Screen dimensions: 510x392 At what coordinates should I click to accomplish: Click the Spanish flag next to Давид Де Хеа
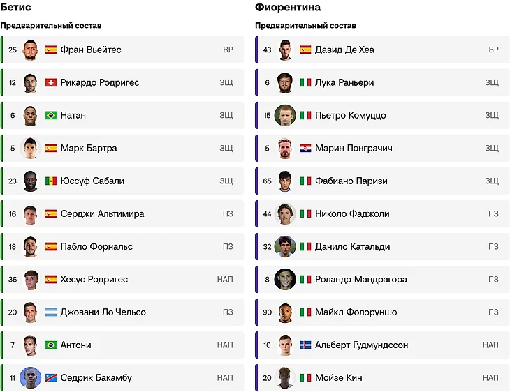(305, 50)
